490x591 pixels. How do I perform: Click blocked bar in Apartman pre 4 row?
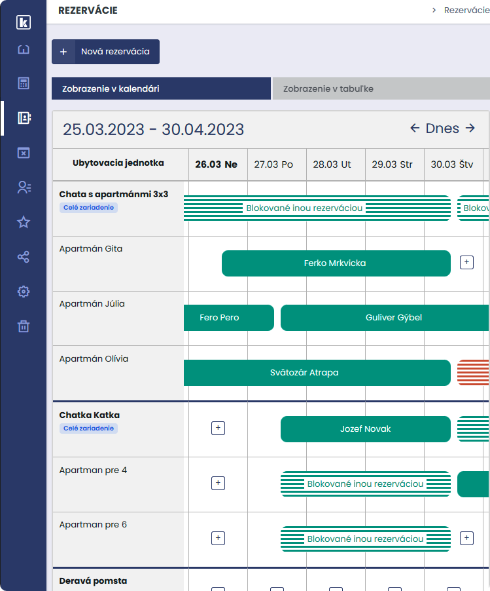point(366,484)
